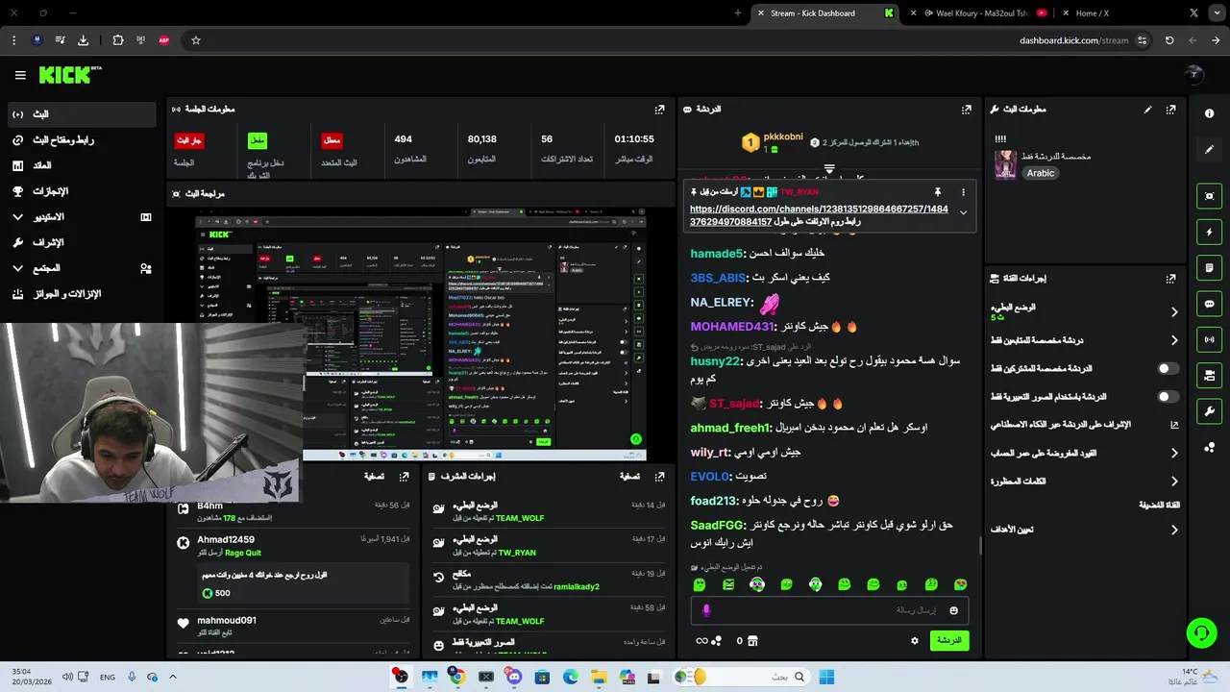Open Discord from the Windows taskbar
The width and height of the screenshot is (1230, 692).
[514, 677]
